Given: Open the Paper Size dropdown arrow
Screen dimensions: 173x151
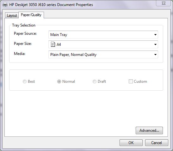Looking at the screenshot, I should pyautogui.click(x=155, y=45).
